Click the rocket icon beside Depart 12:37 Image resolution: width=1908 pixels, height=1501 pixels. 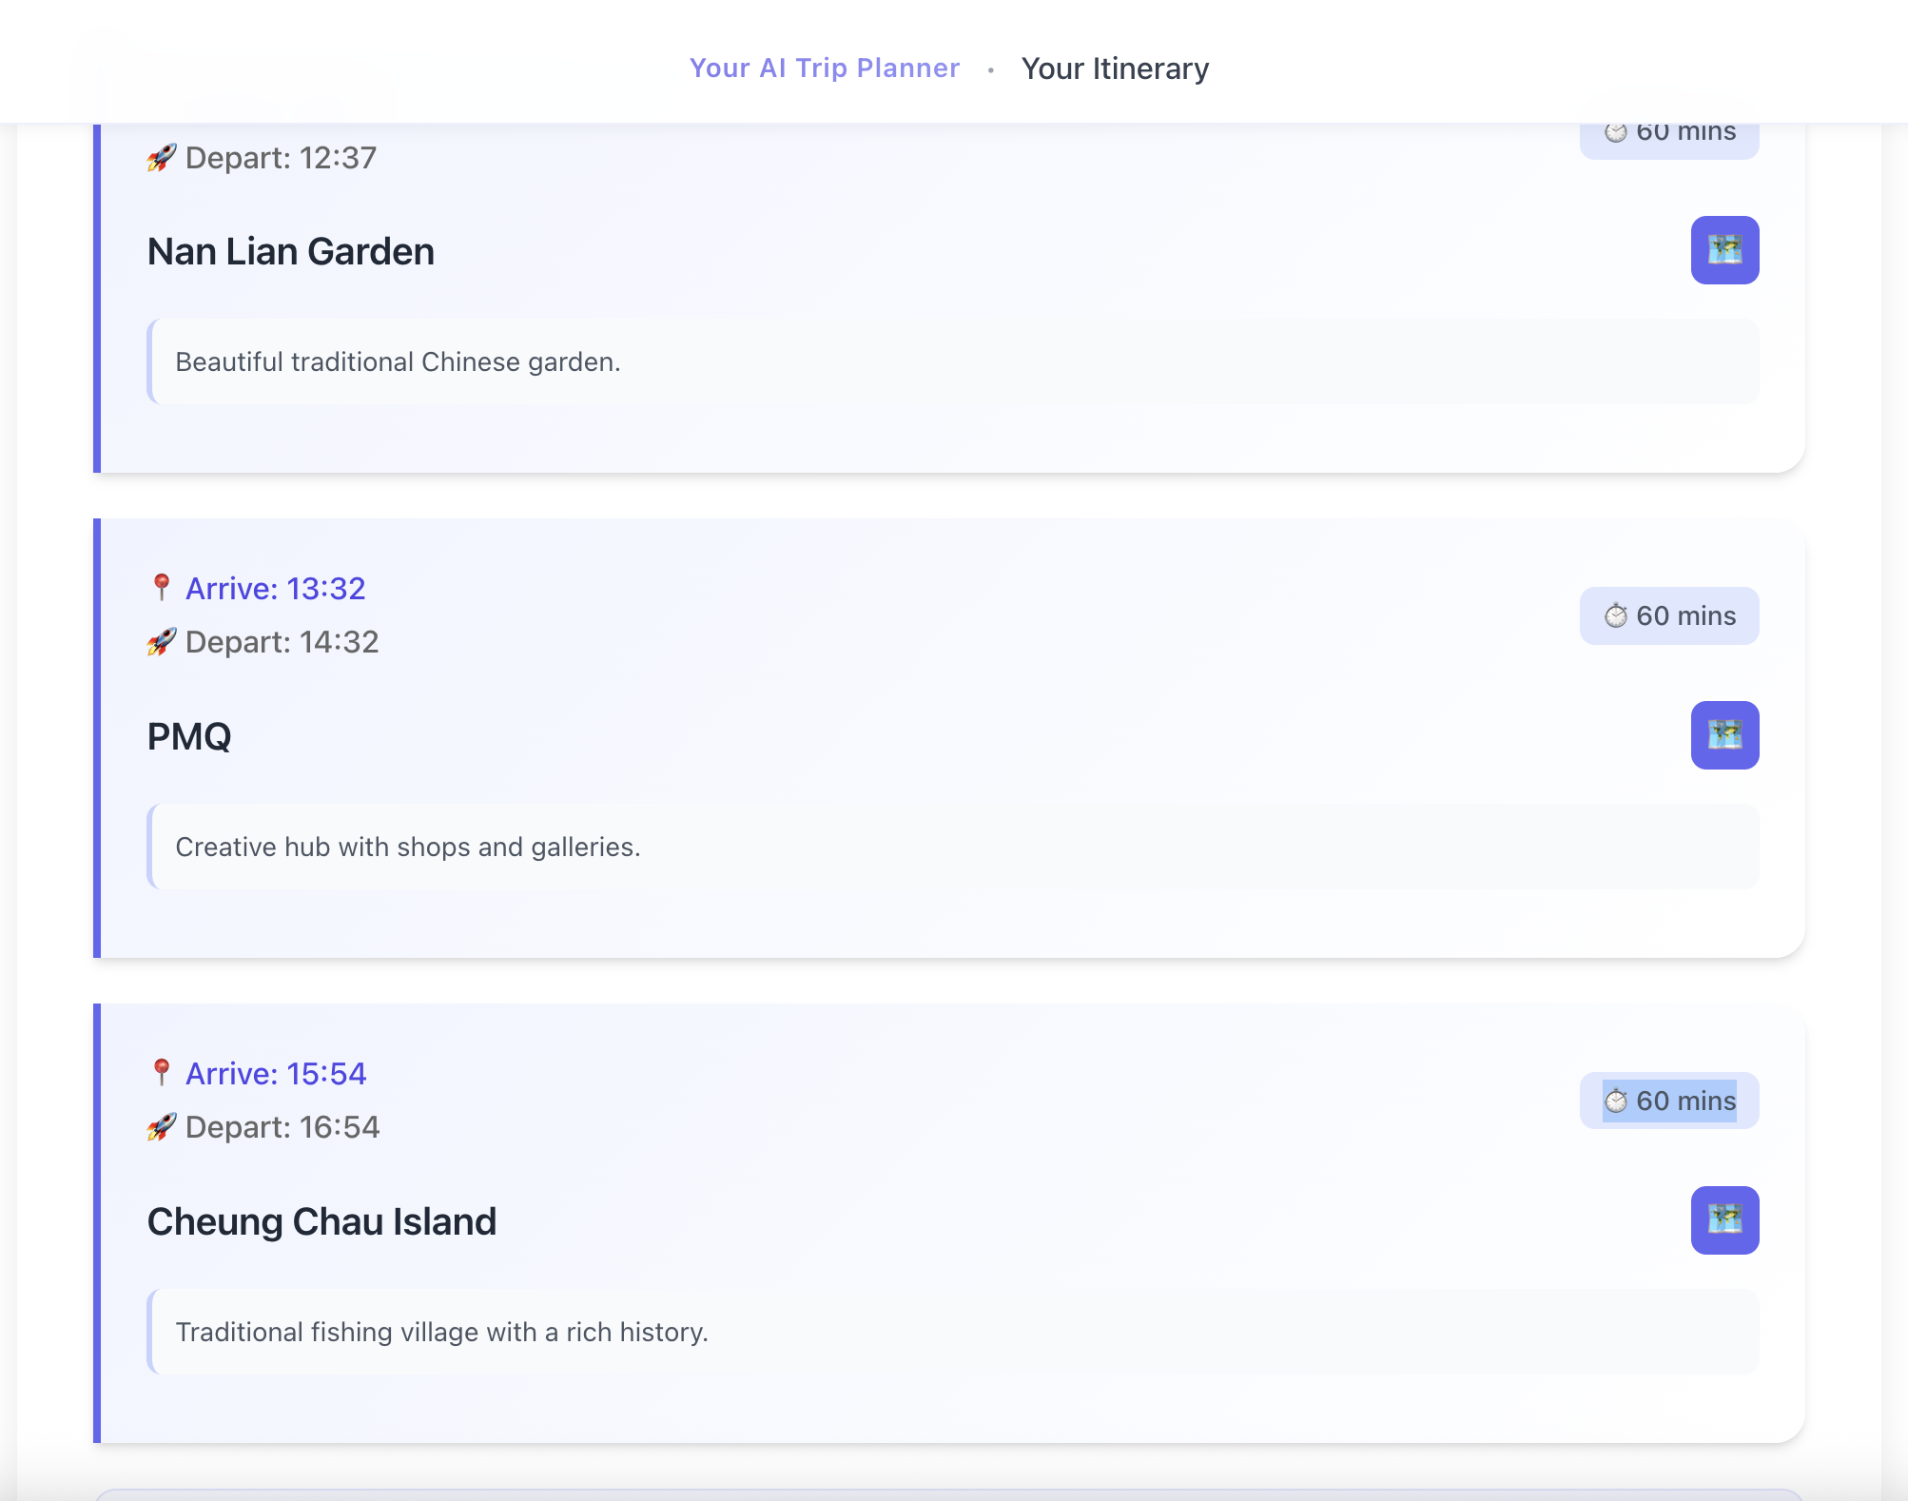tap(162, 158)
